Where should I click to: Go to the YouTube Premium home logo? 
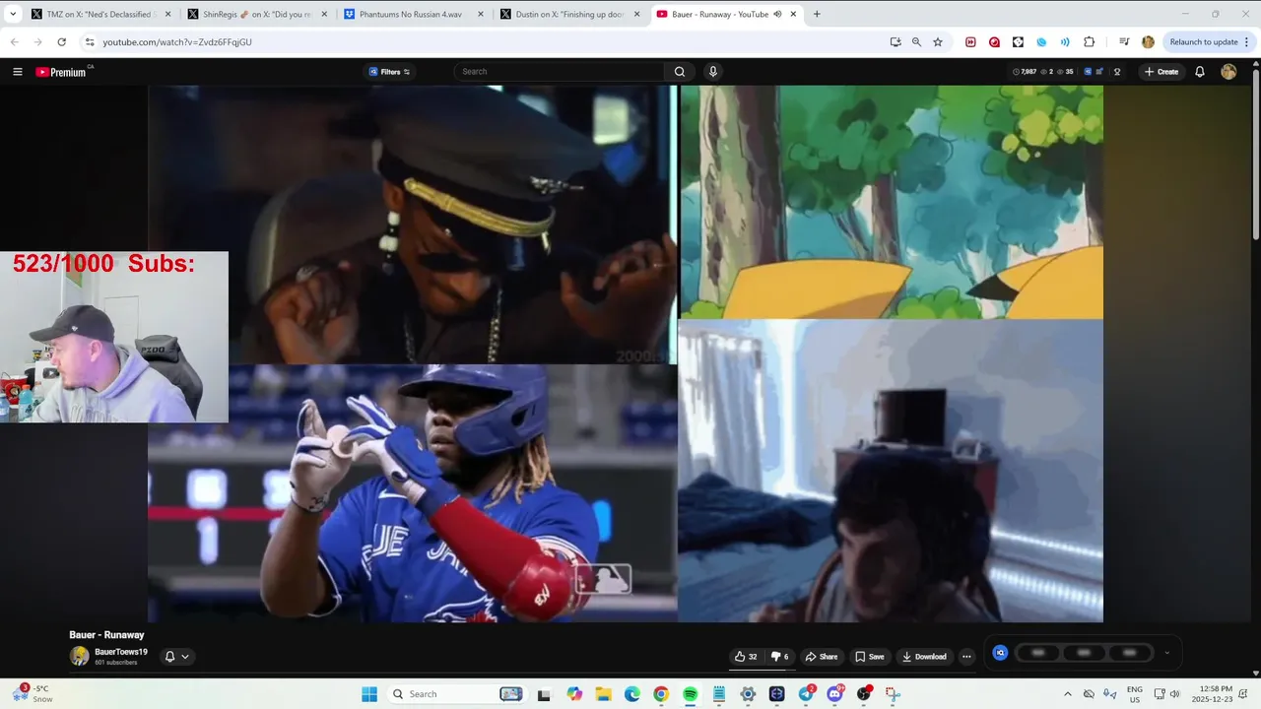[x=61, y=72]
